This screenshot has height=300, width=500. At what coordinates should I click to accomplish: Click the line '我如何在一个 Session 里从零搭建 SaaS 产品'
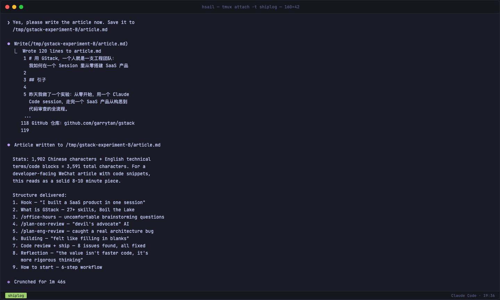click(x=78, y=66)
